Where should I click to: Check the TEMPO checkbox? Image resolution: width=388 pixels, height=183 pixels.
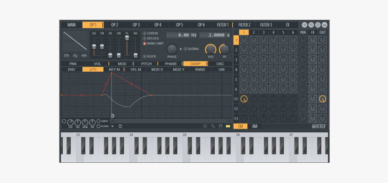(x=98, y=121)
